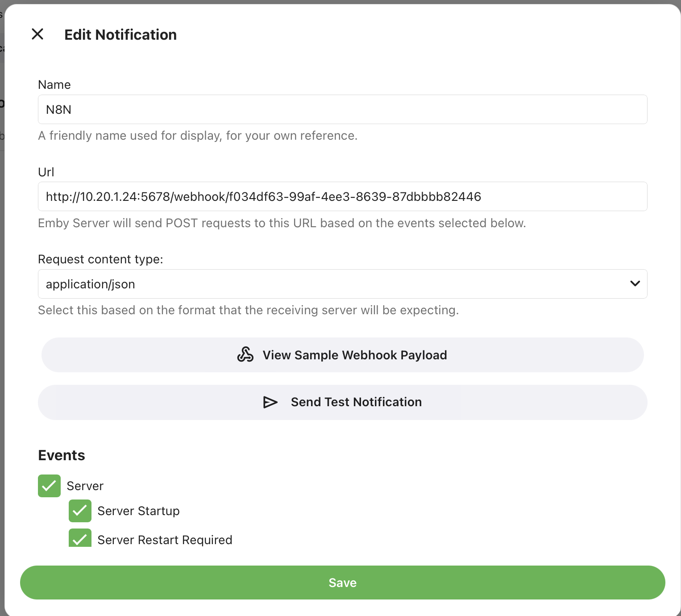Image resolution: width=681 pixels, height=616 pixels.
Task: Focus the Name field containing N8N
Action: tap(342, 109)
